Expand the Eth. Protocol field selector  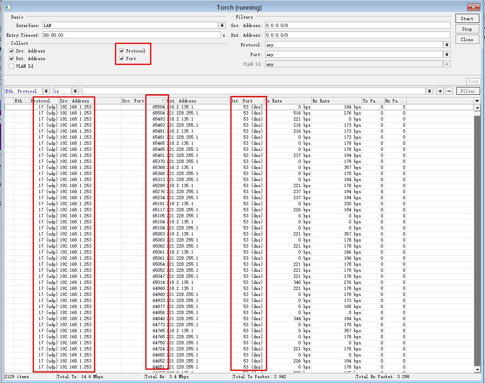(46, 91)
